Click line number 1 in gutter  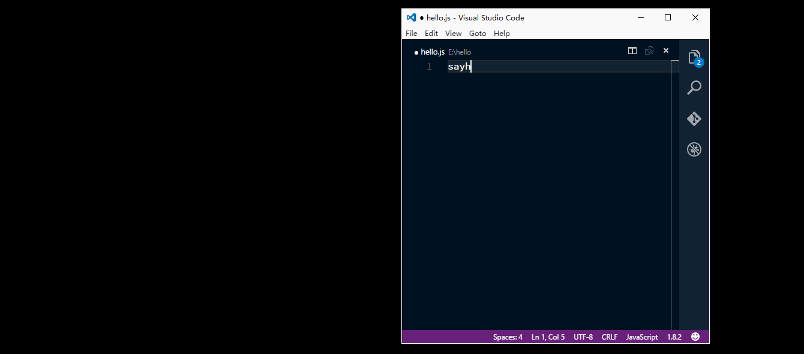pos(429,67)
